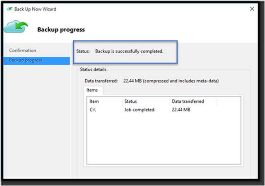Click the empty column header after Data transferred
Viewport: 265px width, 186px height.
pyautogui.click(x=229, y=101)
